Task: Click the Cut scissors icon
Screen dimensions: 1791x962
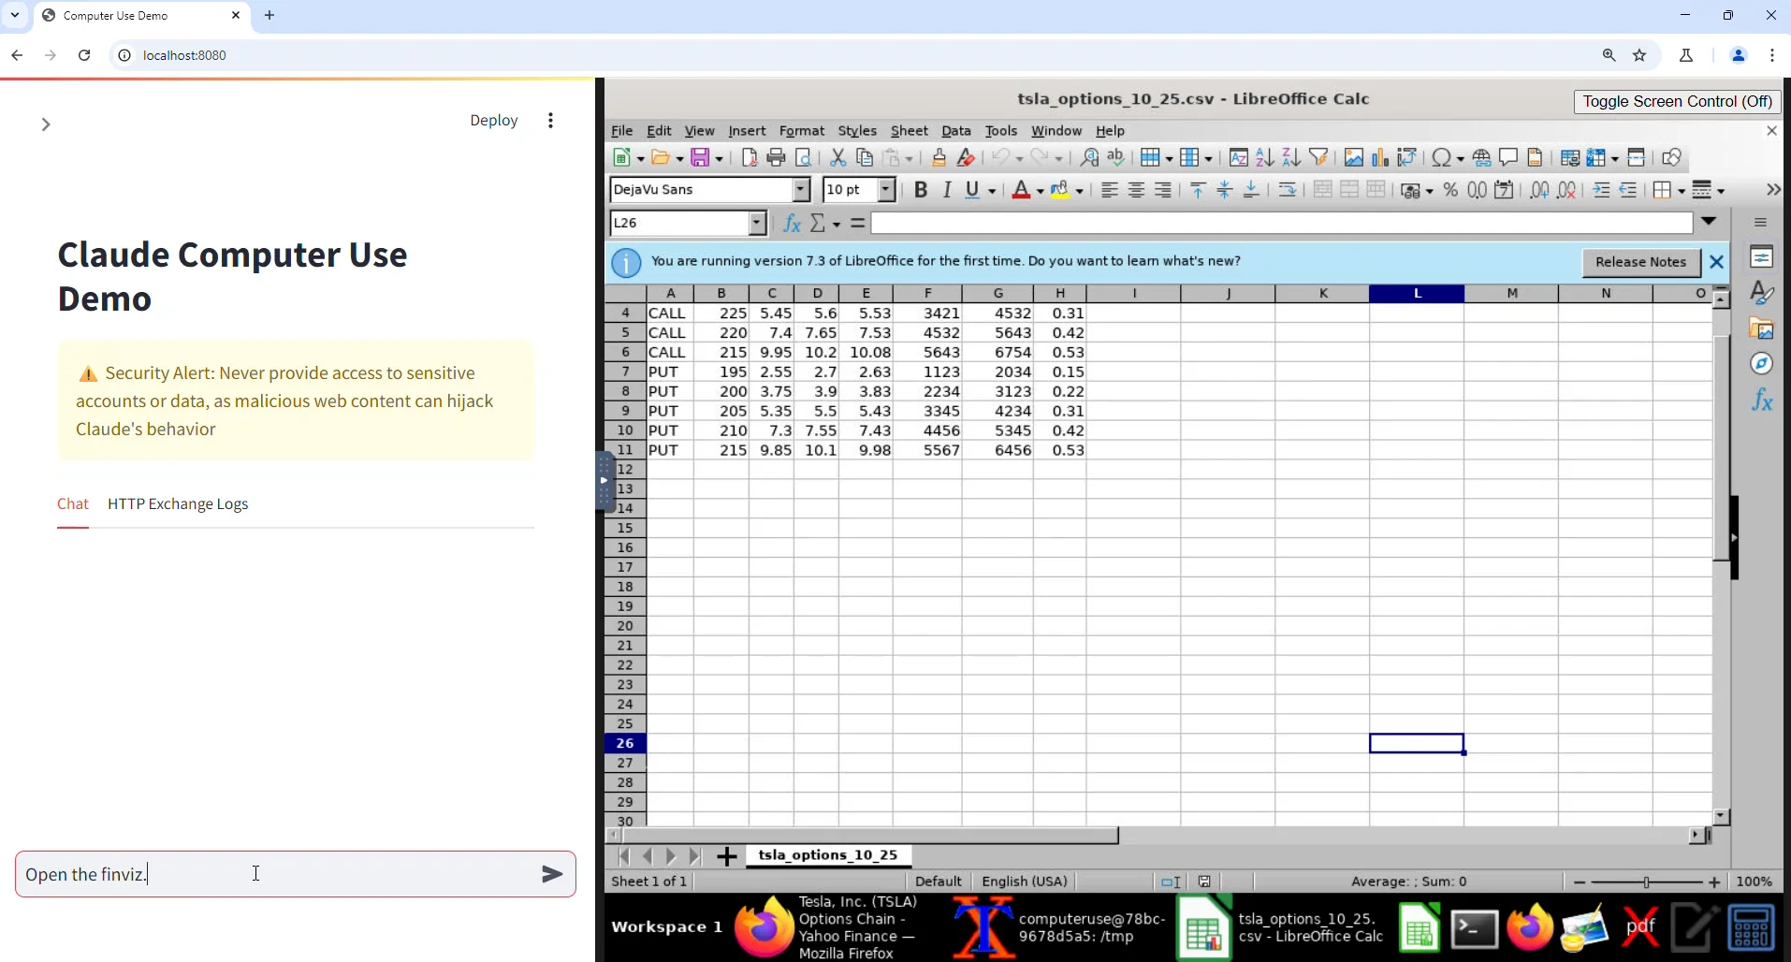Action: [837, 158]
